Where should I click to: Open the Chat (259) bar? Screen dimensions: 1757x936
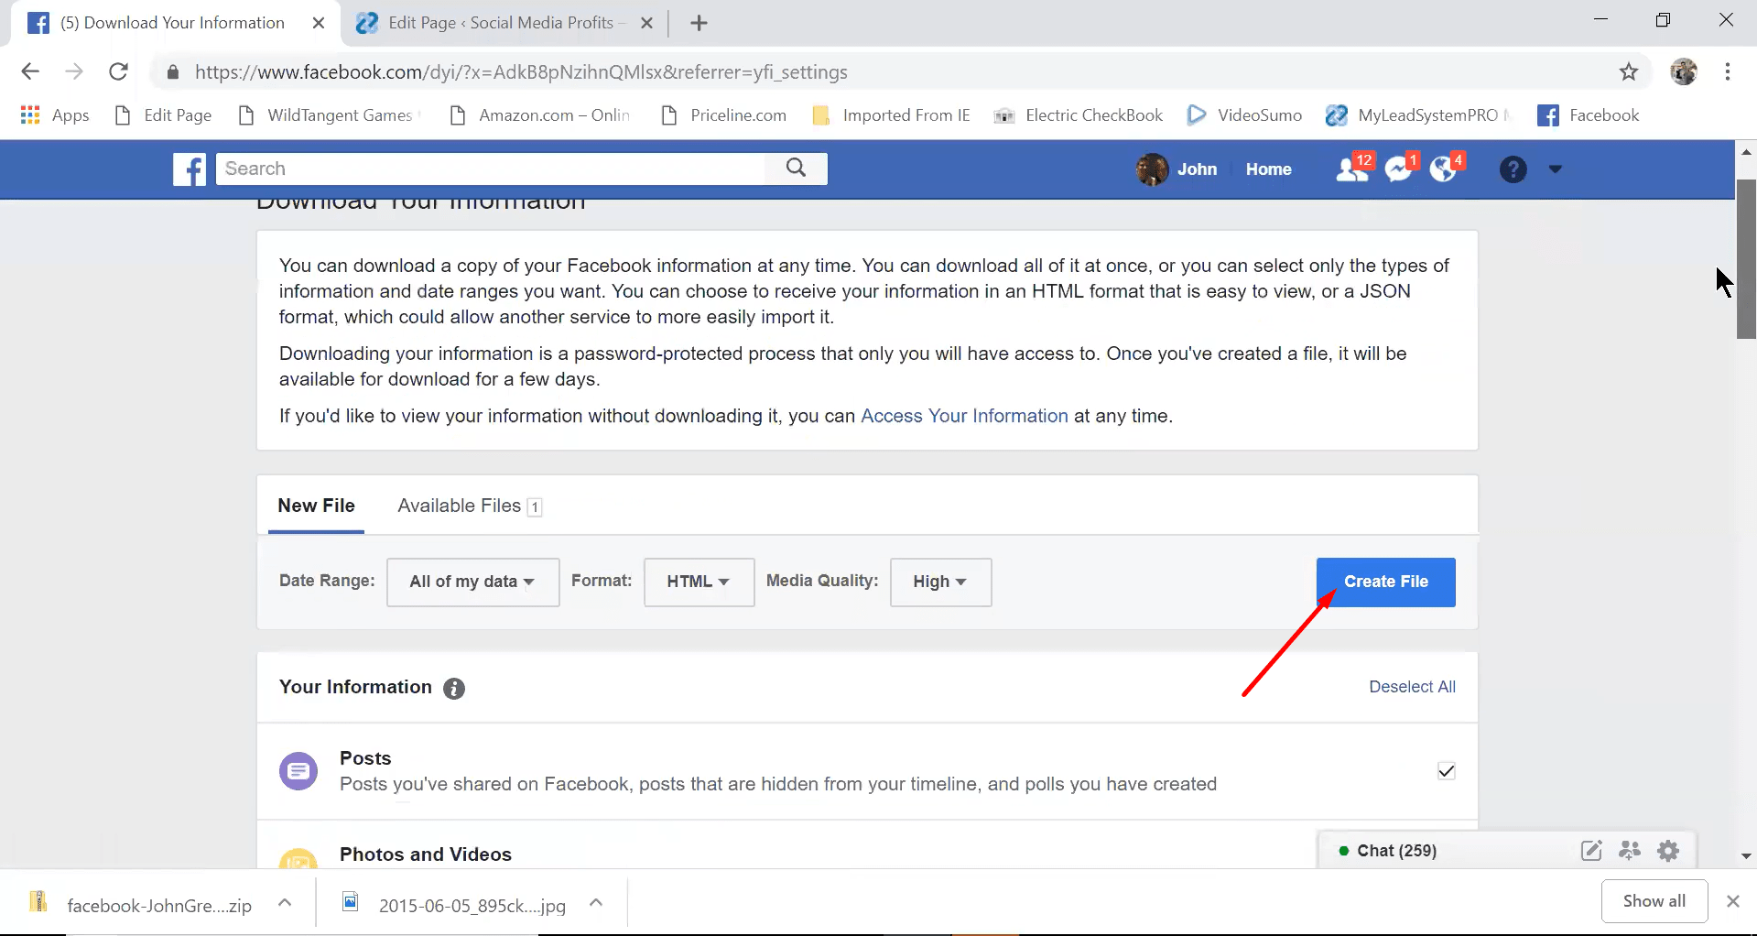pos(1396,851)
